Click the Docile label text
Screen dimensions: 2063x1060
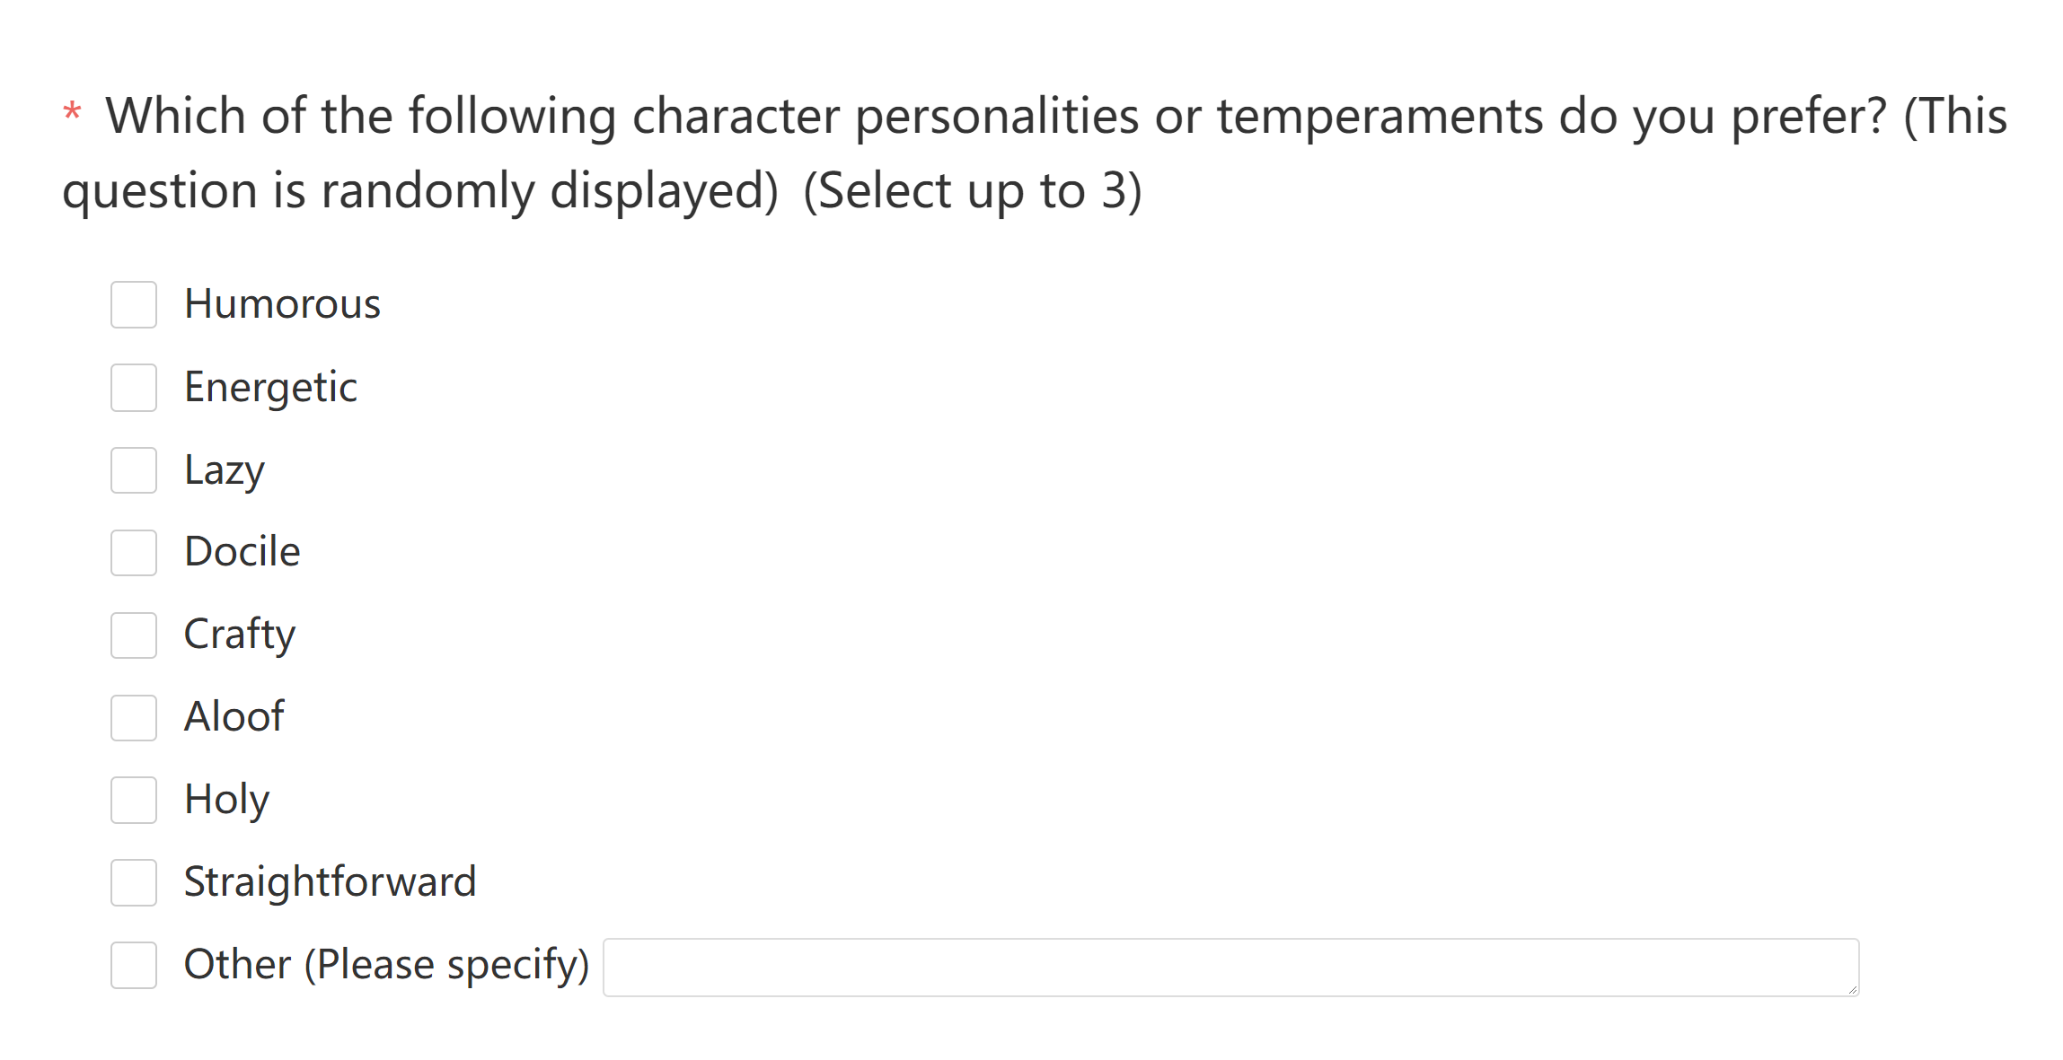click(242, 552)
